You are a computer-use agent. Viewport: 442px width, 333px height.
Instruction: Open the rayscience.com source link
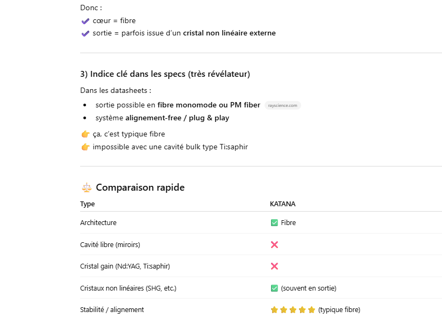pos(282,105)
